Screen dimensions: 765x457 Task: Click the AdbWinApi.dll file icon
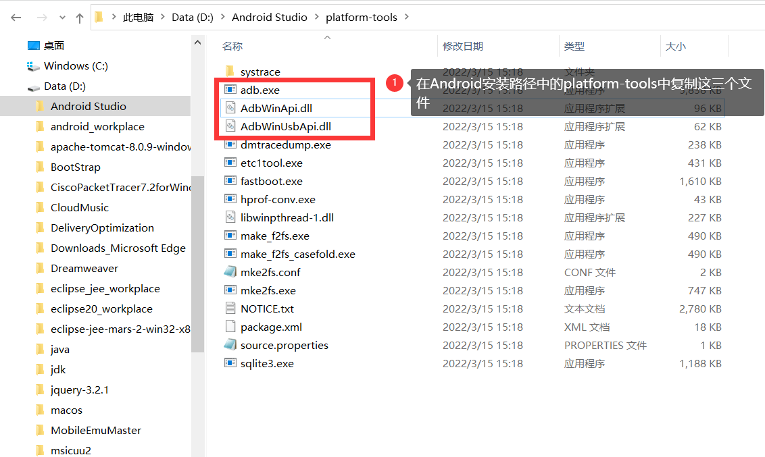[x=230, y=108]
